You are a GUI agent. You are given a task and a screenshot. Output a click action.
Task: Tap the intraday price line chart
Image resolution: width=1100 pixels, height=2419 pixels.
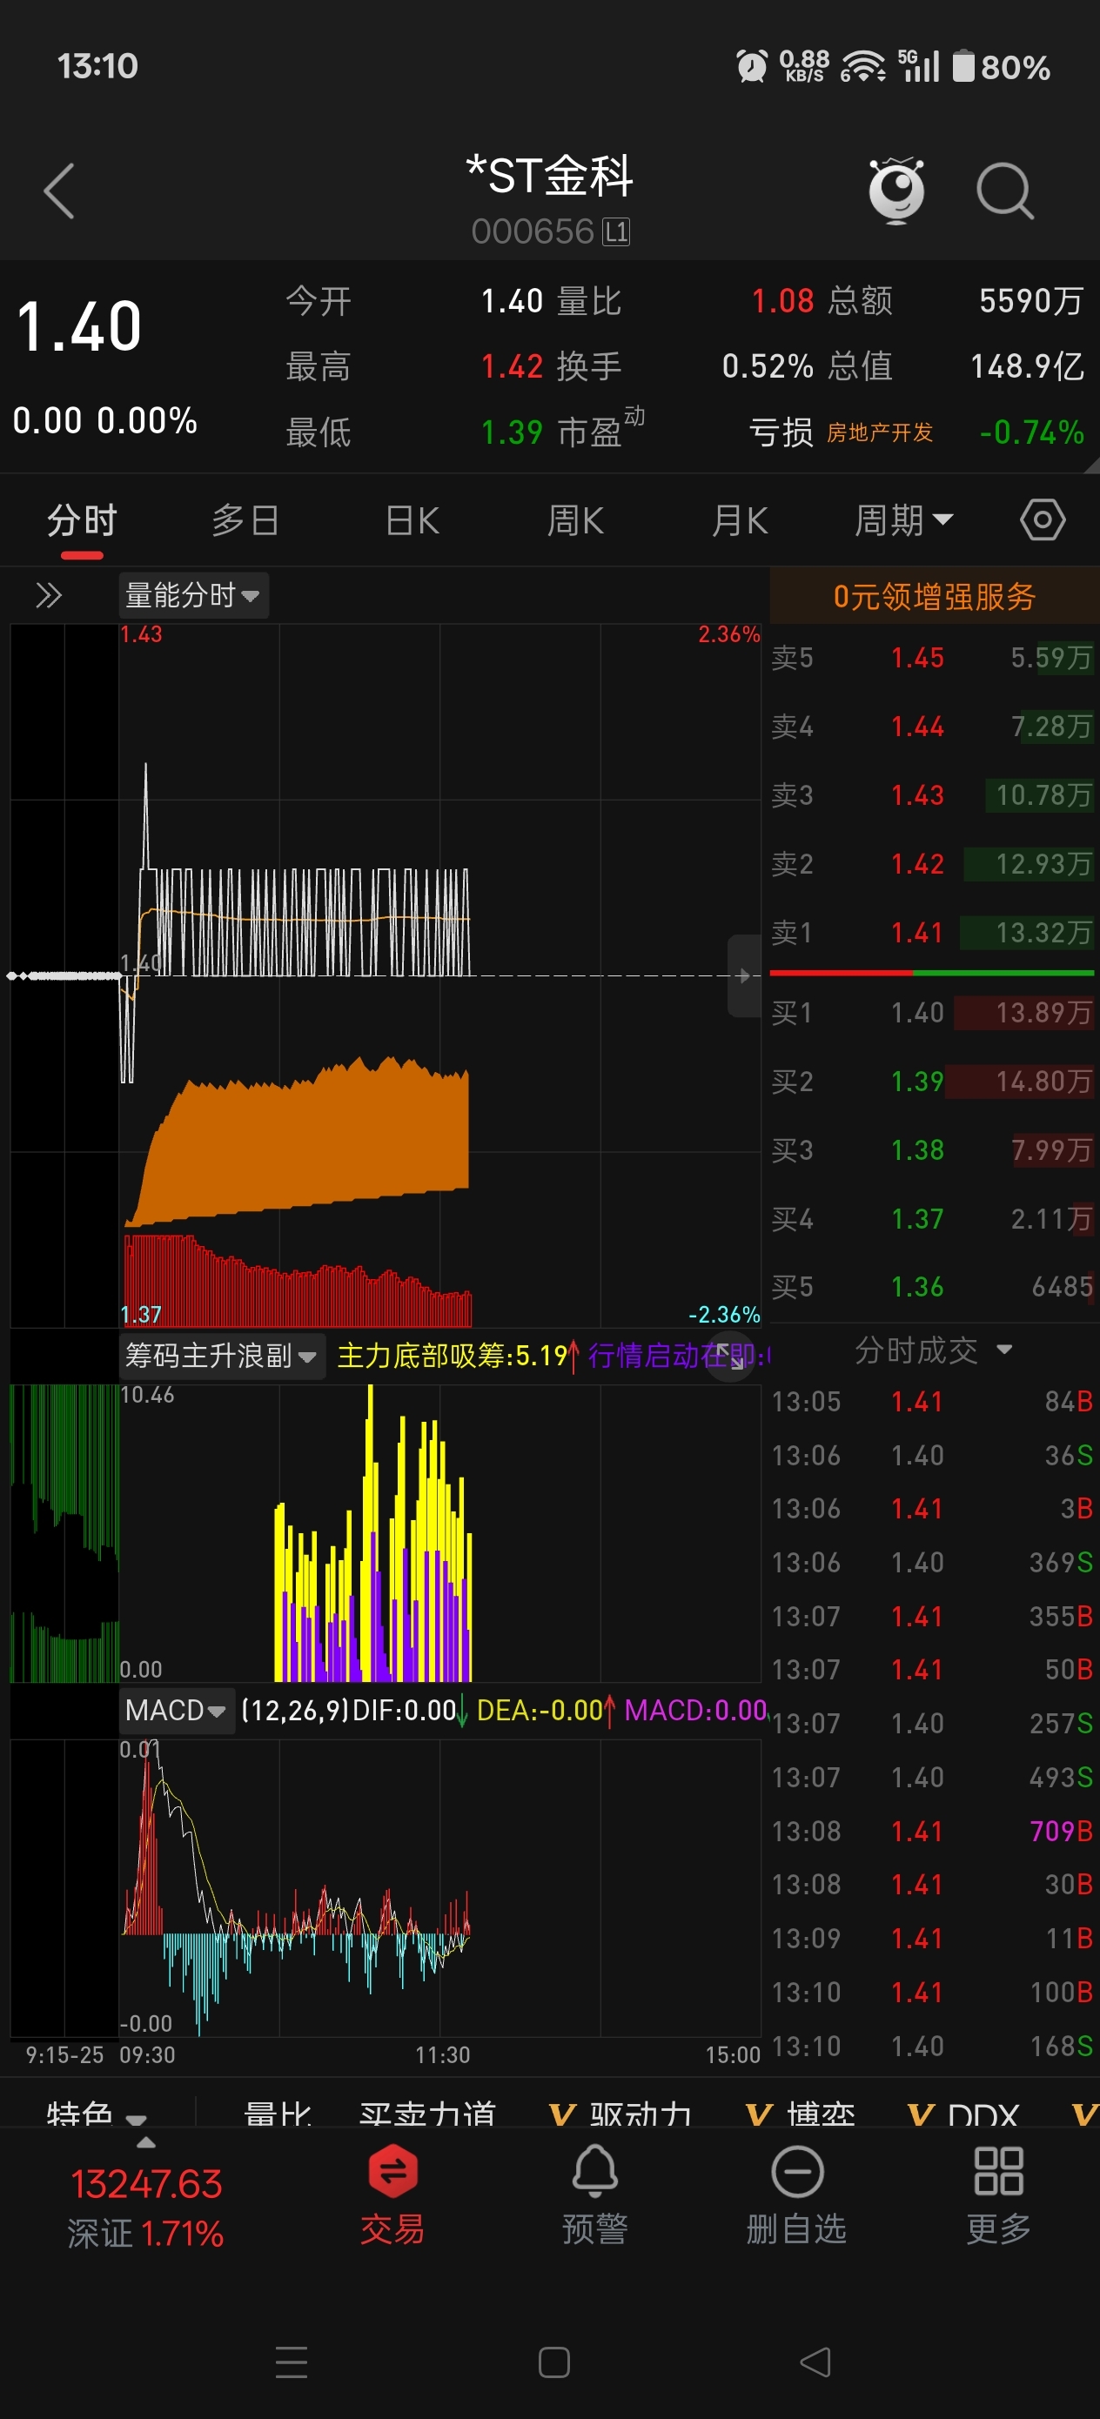coord(439,975)
